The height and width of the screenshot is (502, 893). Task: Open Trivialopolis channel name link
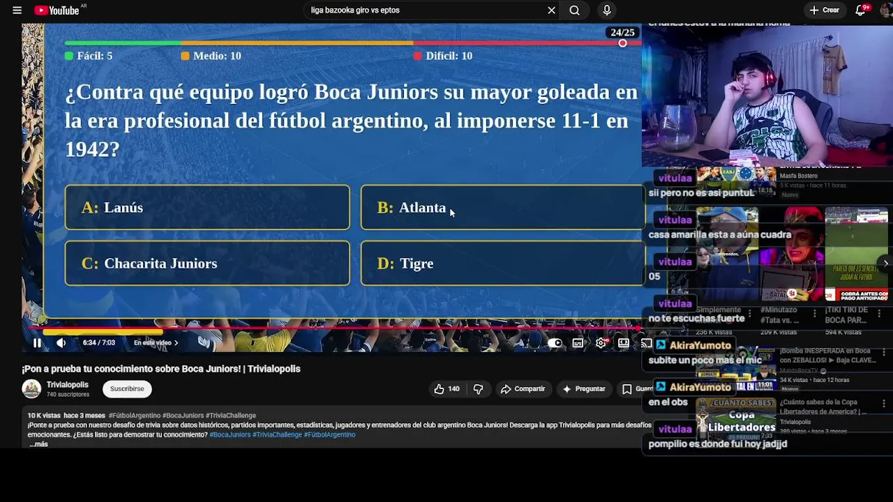tap(68, 385)
